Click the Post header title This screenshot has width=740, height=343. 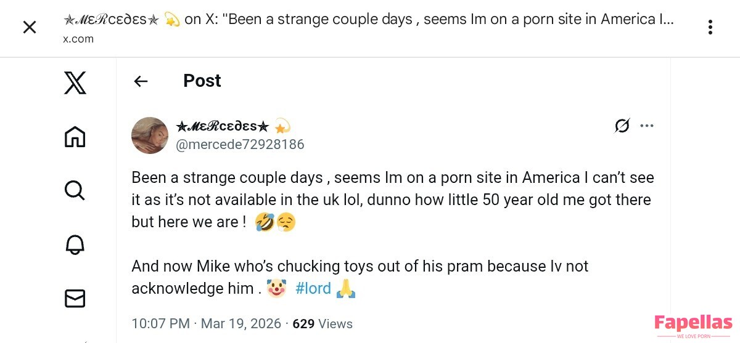pos(202,81)
